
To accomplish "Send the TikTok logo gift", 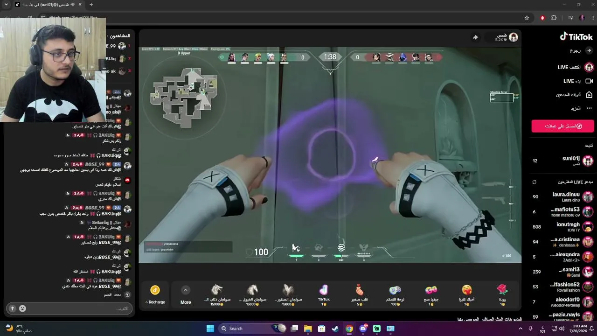I will 324,294.
